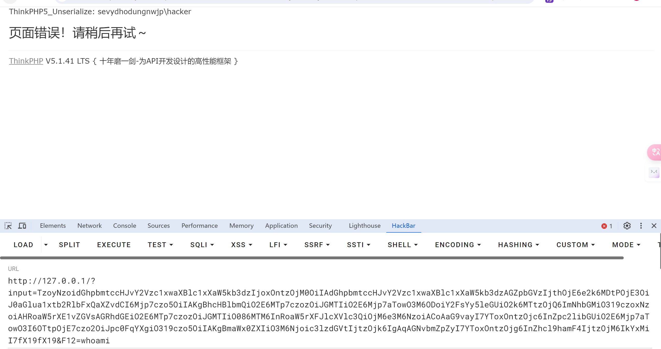Close the DevTools panel

(654, 226)
